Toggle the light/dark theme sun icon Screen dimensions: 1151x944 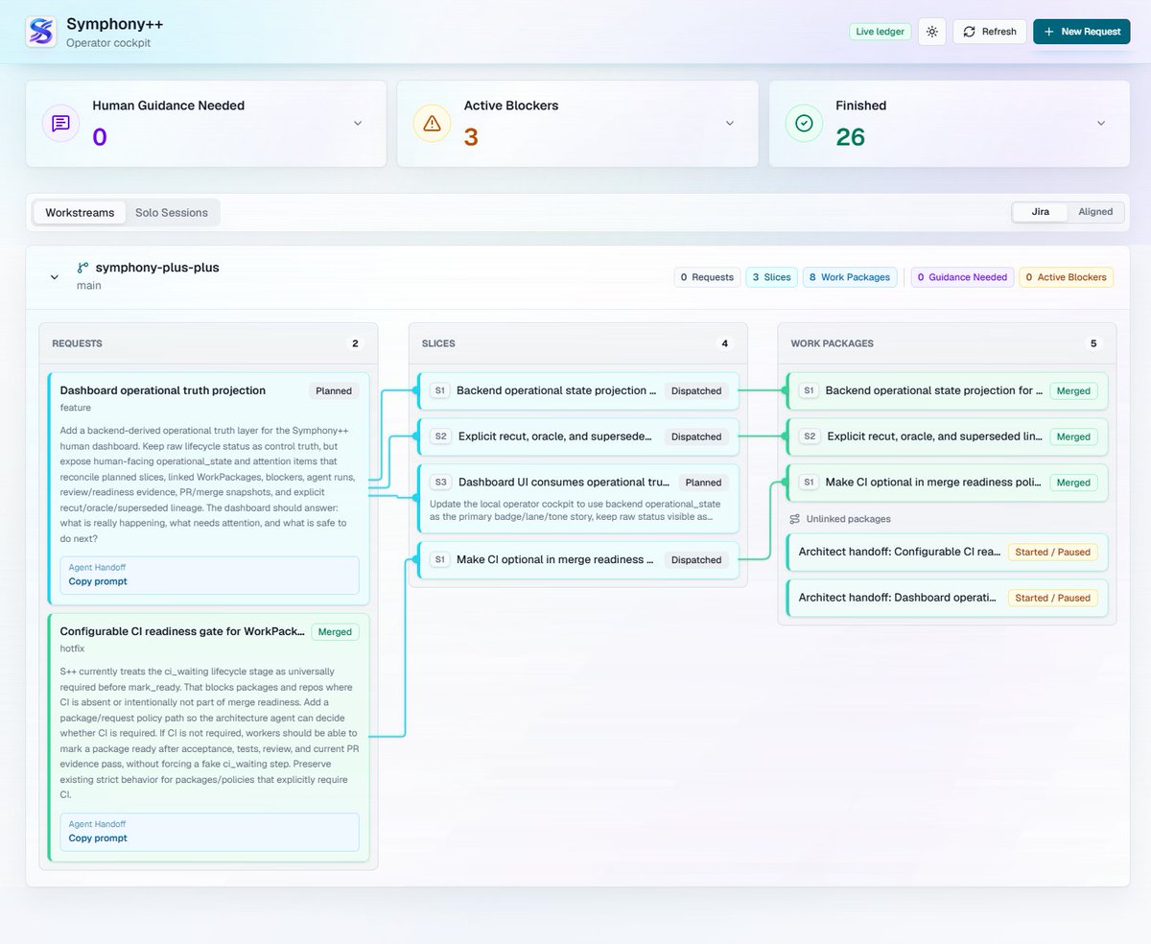pyautogui.click(x=931, y=32)
